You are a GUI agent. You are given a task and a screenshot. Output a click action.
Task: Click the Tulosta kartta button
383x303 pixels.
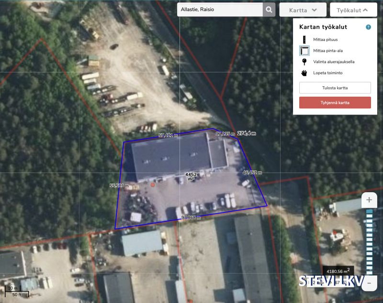click(x=335, y=88)
